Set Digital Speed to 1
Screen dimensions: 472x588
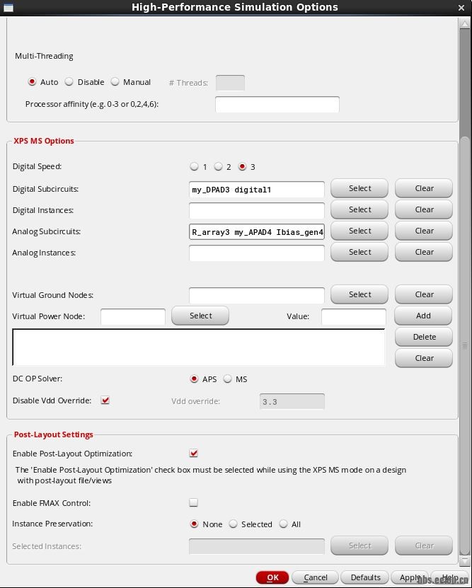(x=194, y=166)
